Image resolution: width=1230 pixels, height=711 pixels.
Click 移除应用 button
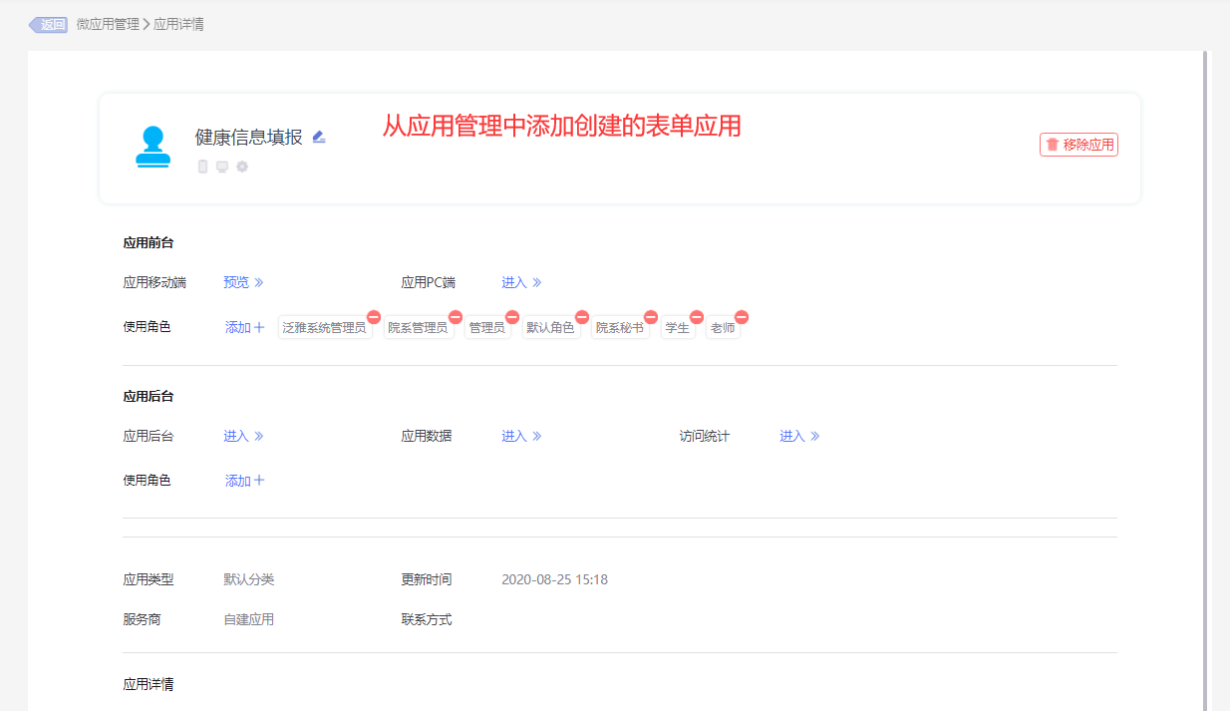1079,145
